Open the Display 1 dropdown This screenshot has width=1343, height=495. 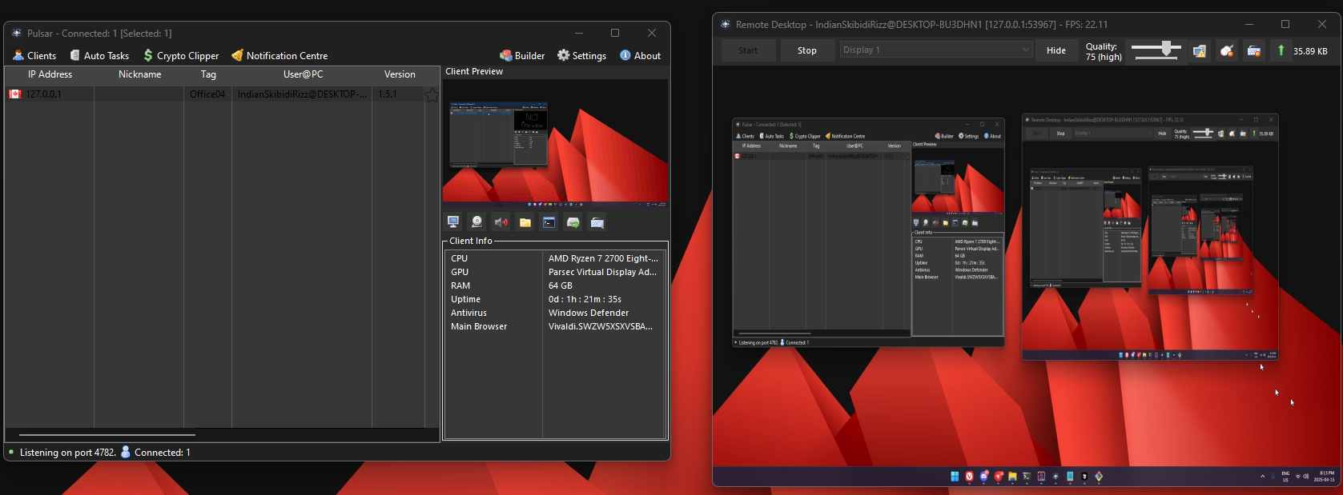click(936, 50)
